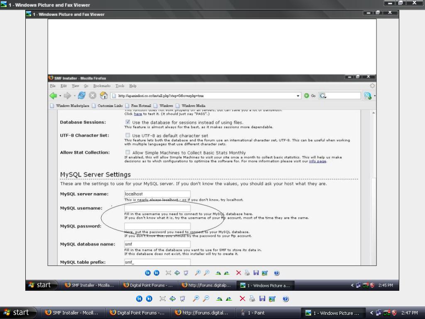The image size is (425, 319).
Task: Click Next Image on pictured inner viewer toolbar
Action: click(156, 273)
